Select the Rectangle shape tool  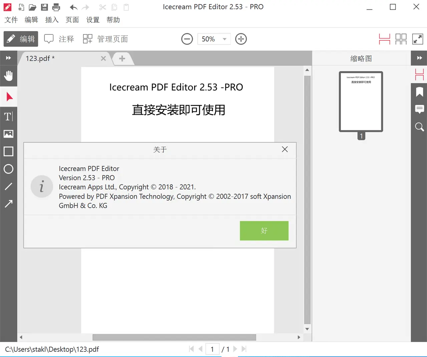[8, 151]
